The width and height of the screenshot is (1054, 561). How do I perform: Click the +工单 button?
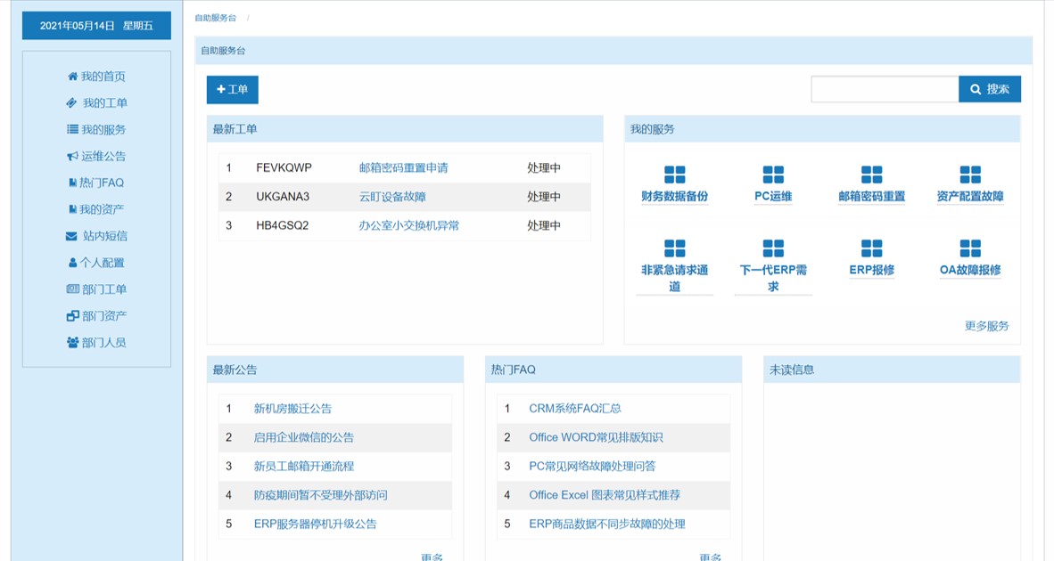(232, 90)
